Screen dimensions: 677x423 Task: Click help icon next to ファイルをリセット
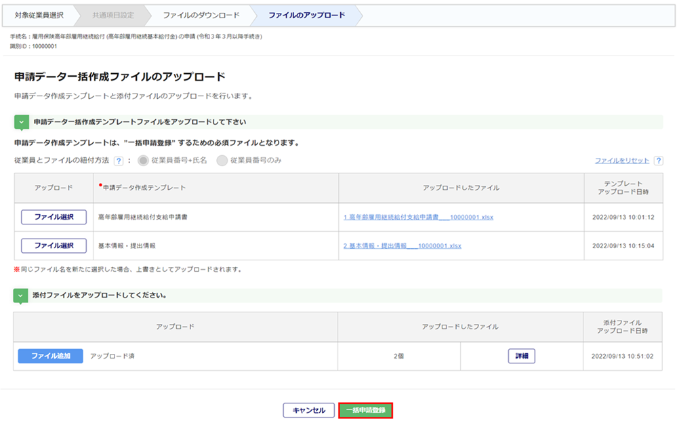(658, 161)
